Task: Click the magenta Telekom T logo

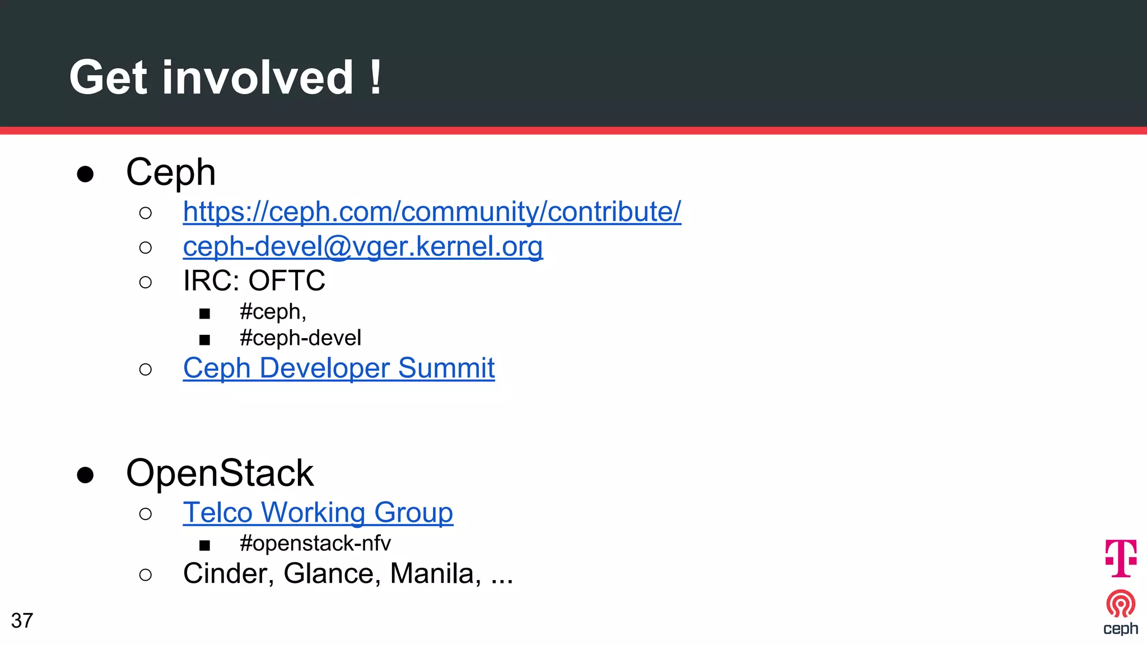Action: coord(1121,558)
